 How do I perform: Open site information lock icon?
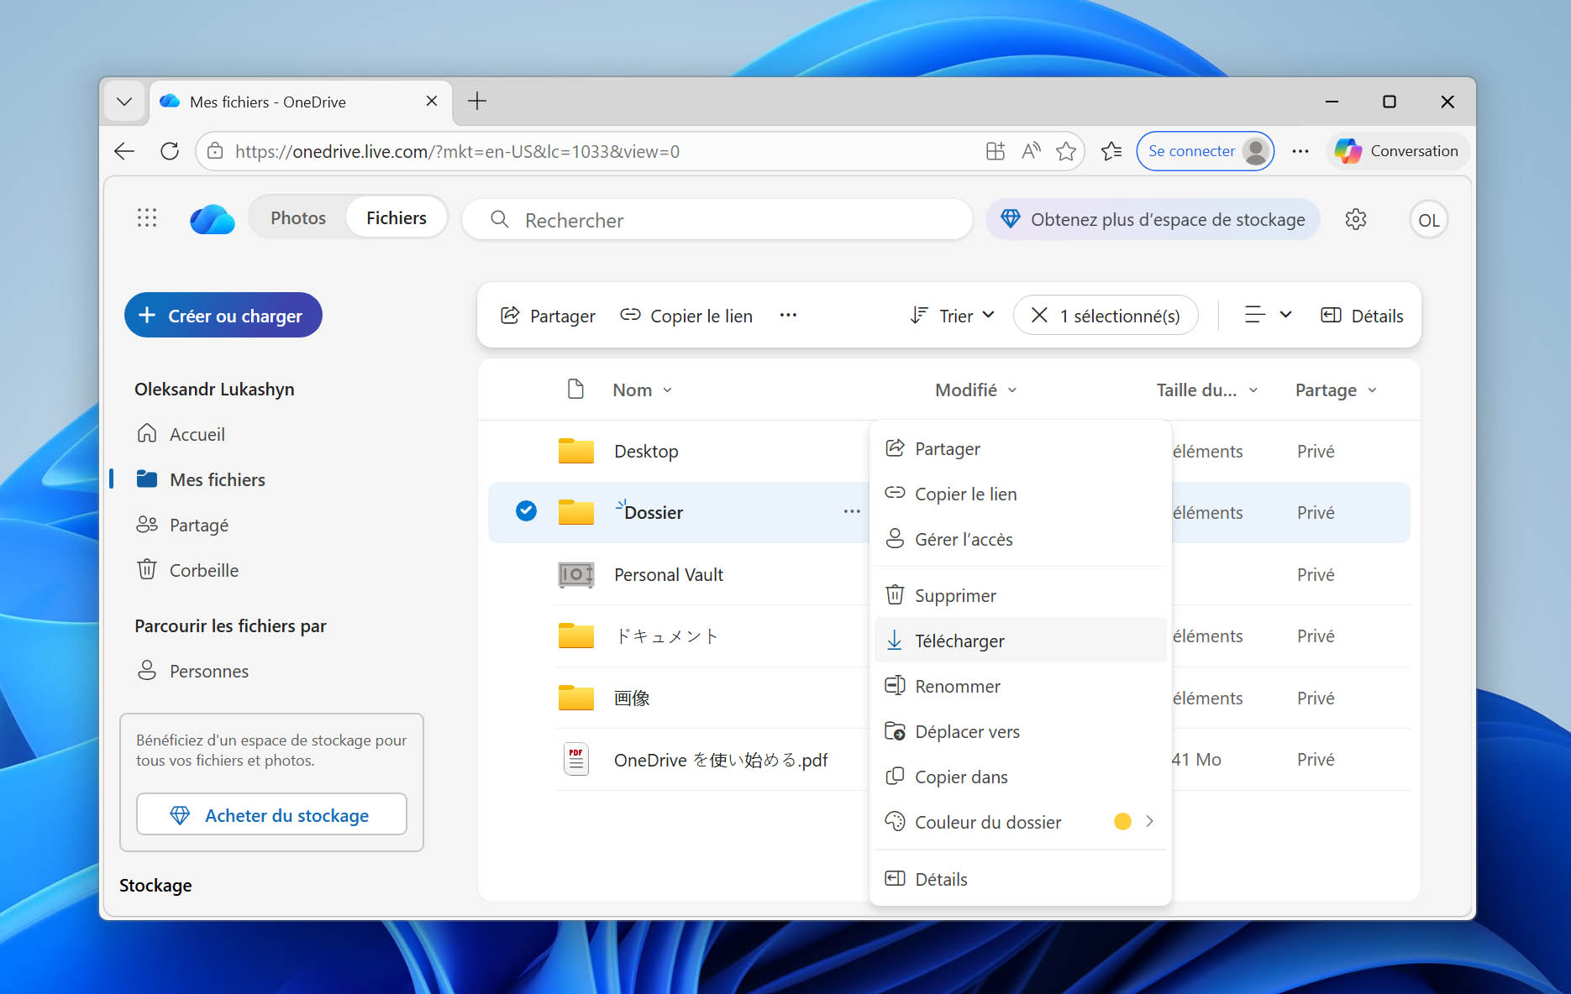coord(215,151)
